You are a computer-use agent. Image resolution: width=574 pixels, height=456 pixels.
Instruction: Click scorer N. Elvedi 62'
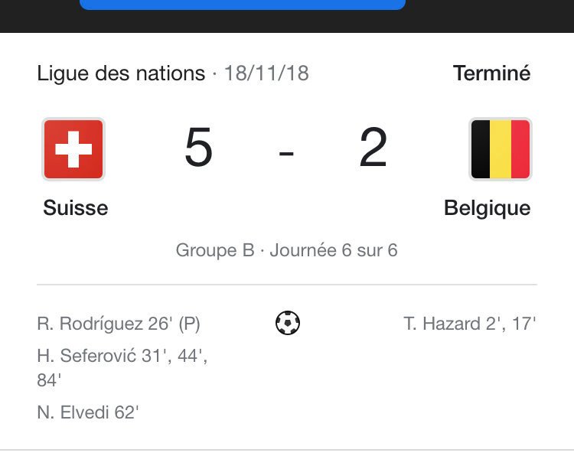[x=88, y=412]
